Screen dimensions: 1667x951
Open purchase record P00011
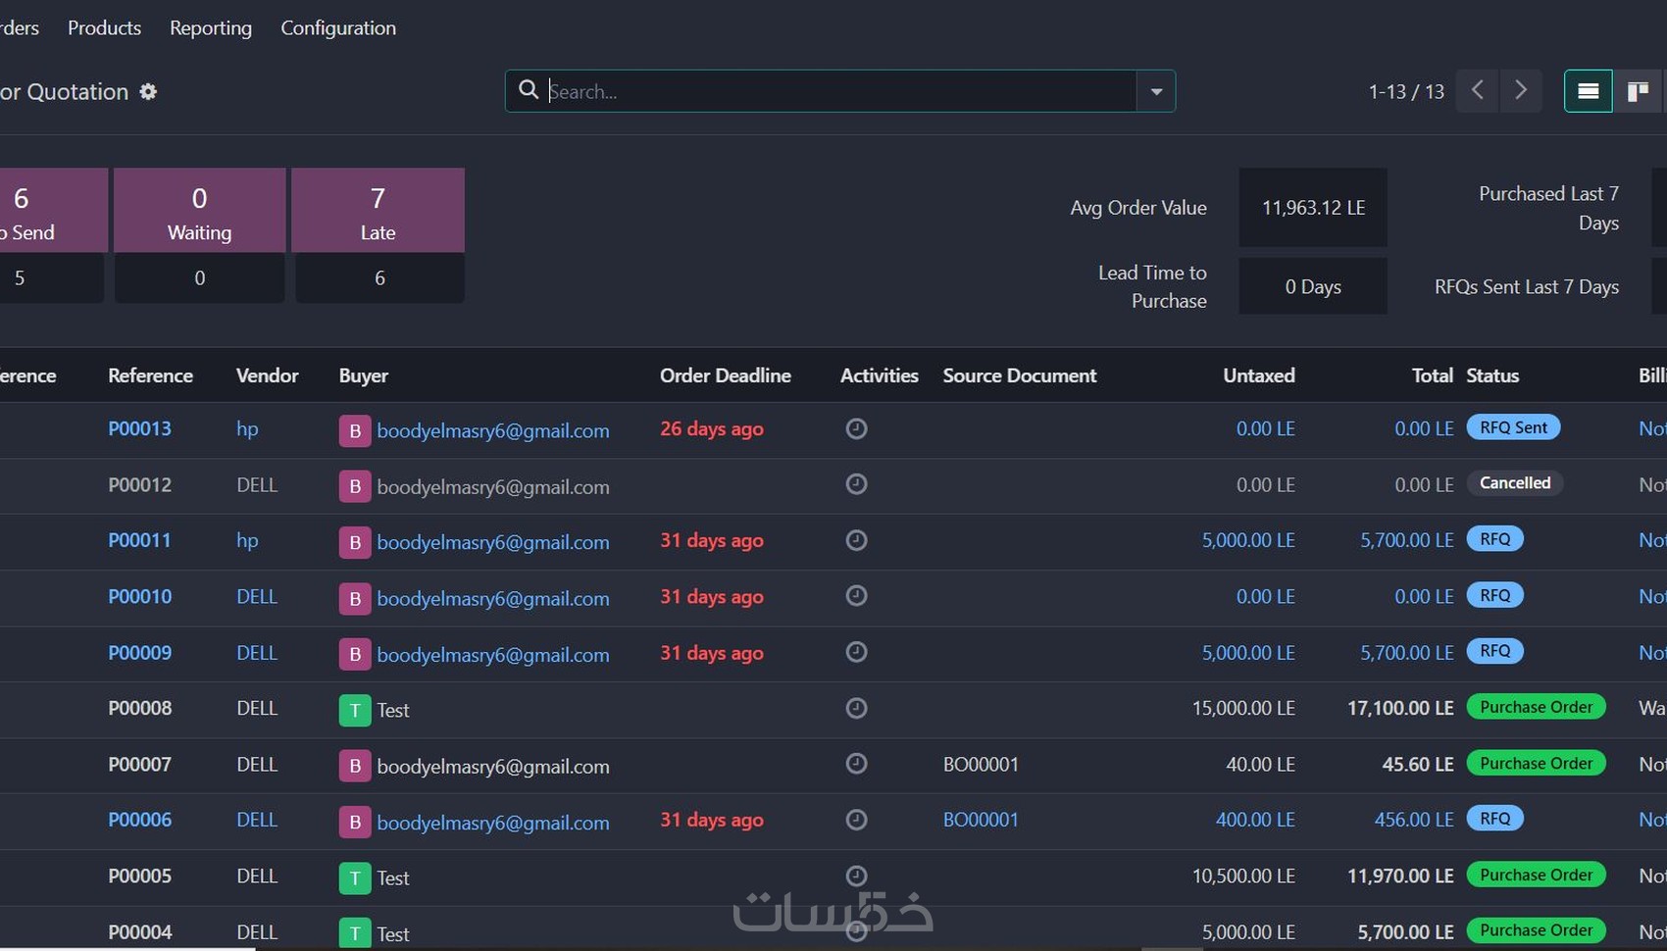(139, 540)
